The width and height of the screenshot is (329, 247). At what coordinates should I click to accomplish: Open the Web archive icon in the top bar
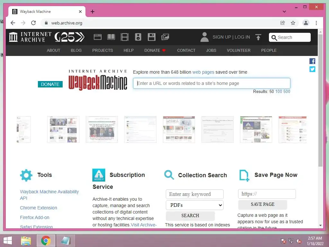(x=98, y=37)
